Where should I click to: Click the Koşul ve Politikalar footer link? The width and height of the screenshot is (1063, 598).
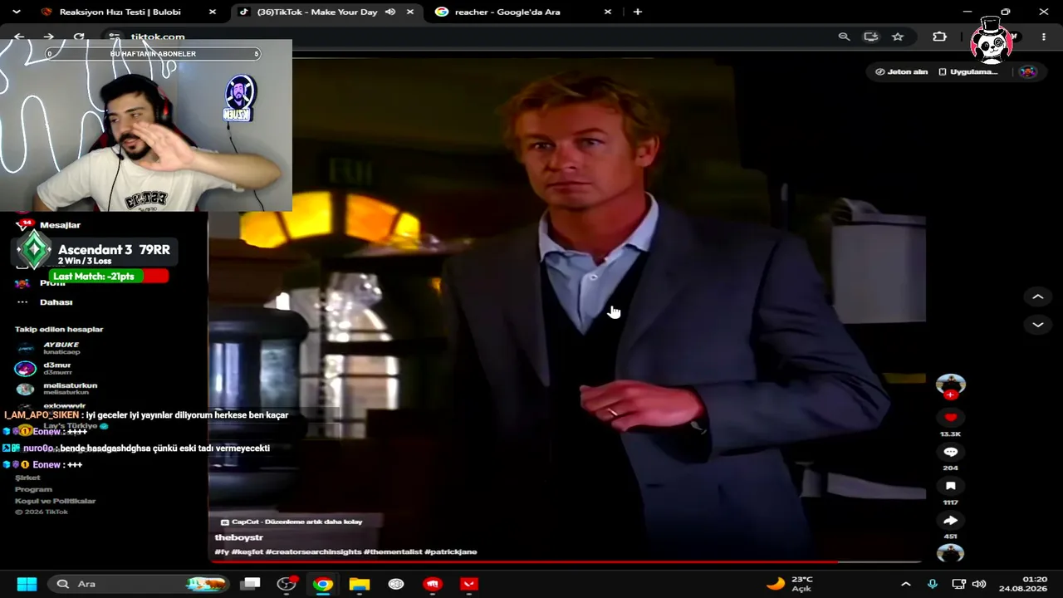[x=56, y=501]
